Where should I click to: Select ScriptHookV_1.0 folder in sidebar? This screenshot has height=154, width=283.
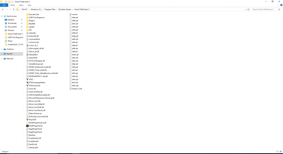pos(15,44)
